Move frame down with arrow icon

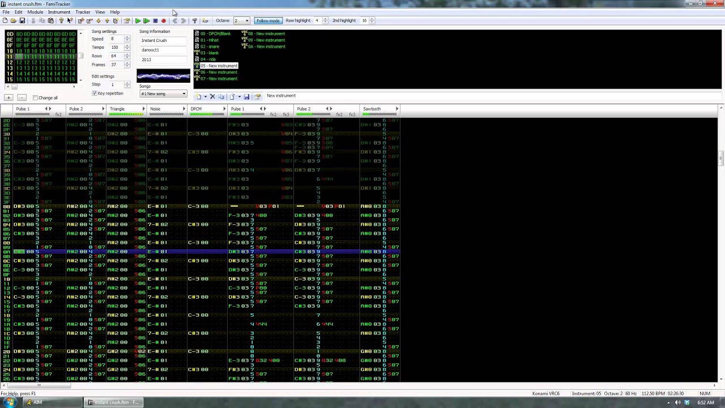(x=99, y=20)
